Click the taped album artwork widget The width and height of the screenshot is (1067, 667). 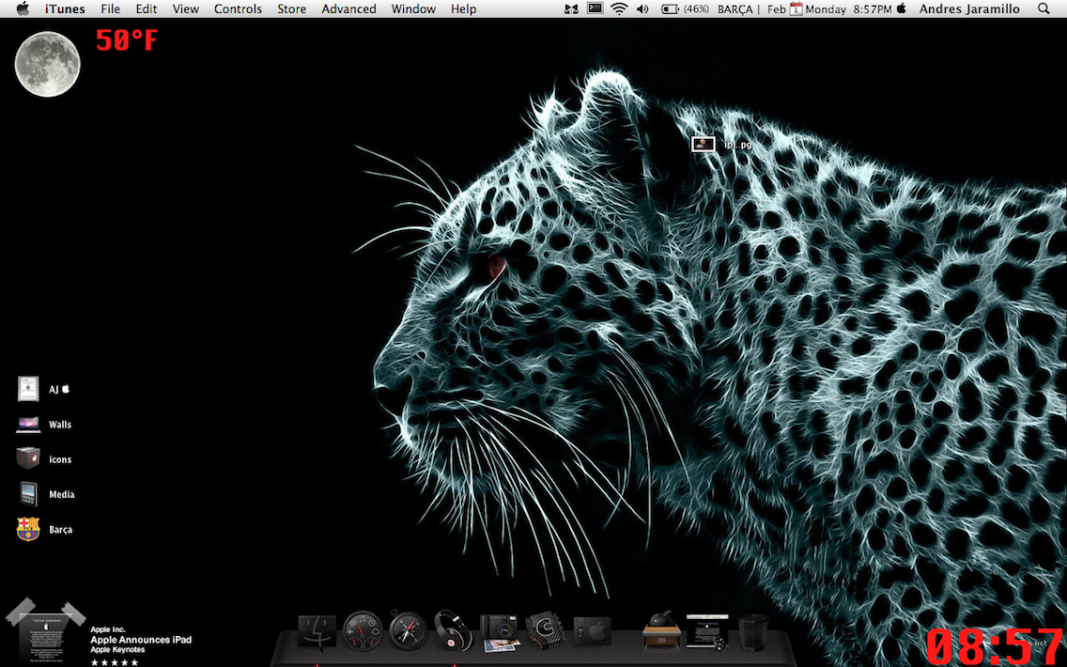[46, 632]
